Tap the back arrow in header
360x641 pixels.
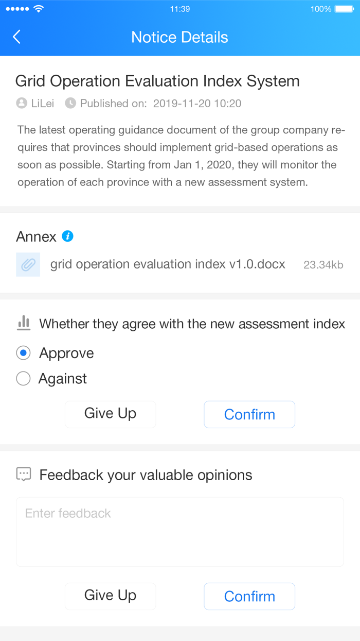click(17, 37)
